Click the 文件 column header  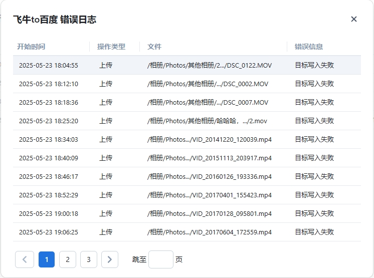[x=154, y=47]
